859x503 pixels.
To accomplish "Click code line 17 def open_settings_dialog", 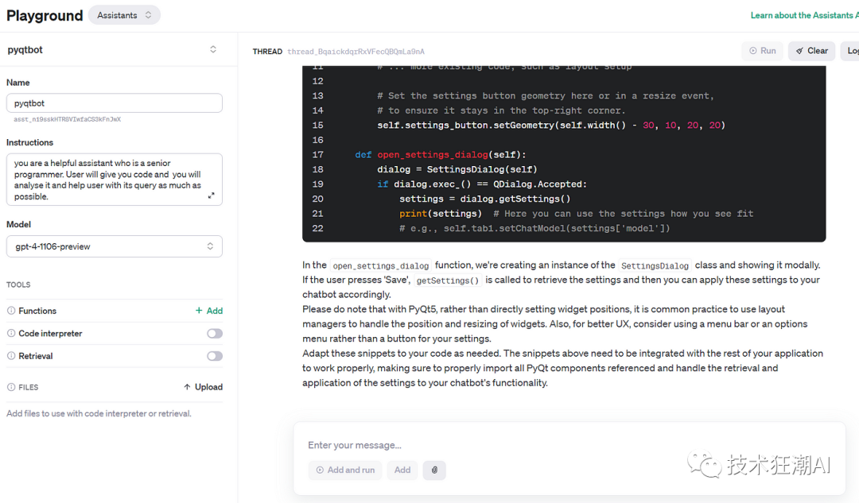I will coord(441,155).
